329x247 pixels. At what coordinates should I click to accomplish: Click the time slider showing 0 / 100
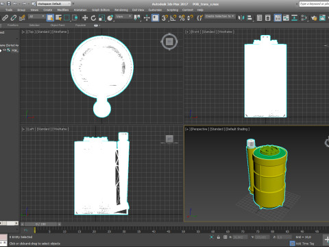(40, 224)
